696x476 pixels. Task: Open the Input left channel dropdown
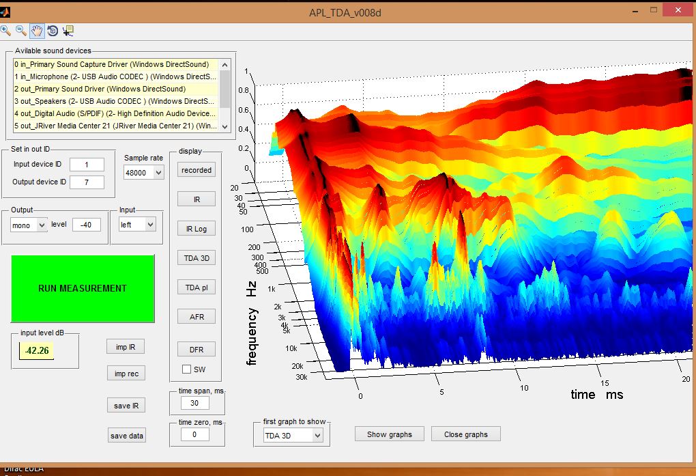click(137, 225)
